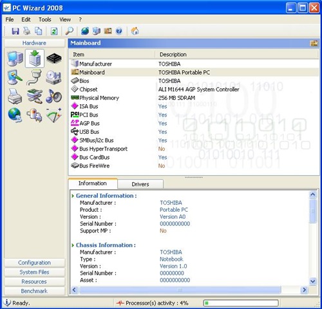Select the I/O Ports connector icon
This screenshot has height=309, width=322.
[34, 77]
